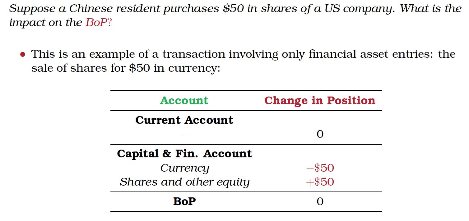Select the Currency row label

184,168
